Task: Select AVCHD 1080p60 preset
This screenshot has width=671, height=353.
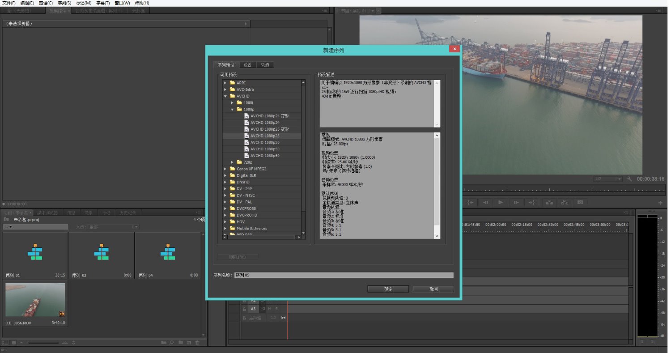Action: 265,156
